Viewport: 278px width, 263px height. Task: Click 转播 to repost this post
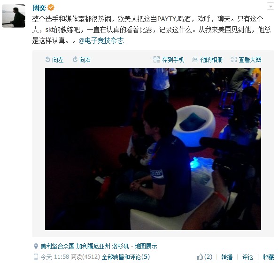pos(227,257)
